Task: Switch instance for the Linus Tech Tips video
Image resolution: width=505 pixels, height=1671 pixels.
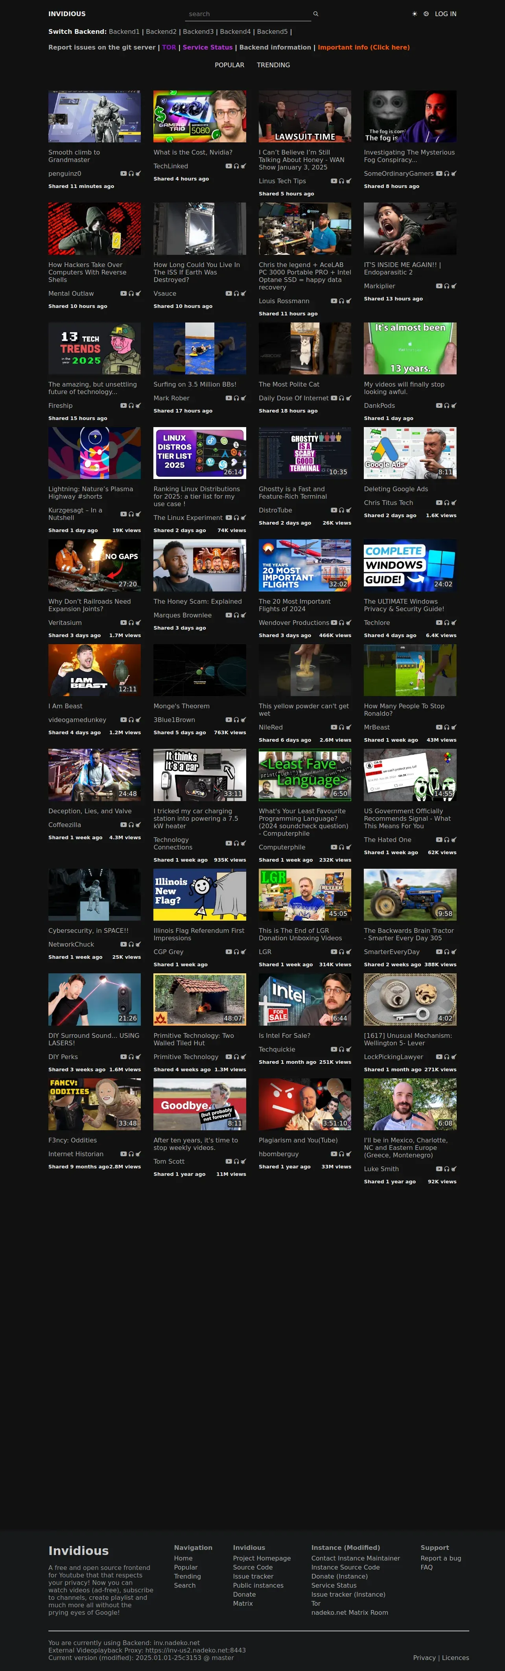Action: (x=348, y=181)
